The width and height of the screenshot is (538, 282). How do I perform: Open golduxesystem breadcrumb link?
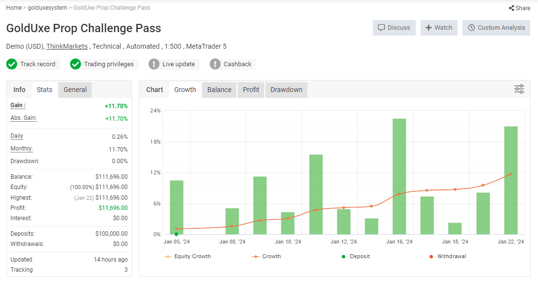pyautogui.click(x=47, y=7)
